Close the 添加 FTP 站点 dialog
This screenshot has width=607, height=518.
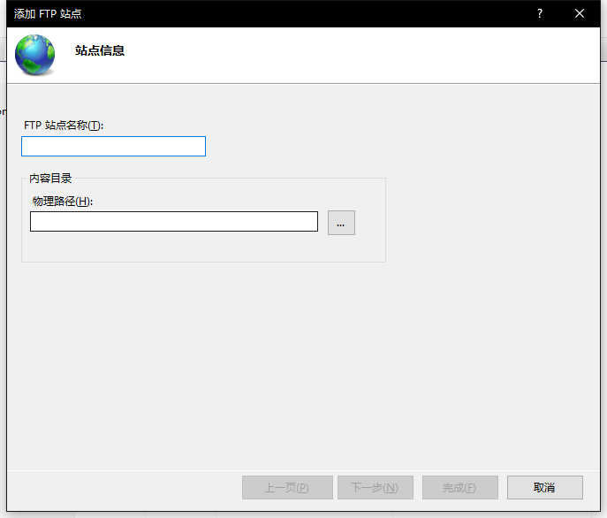pos(580,13)
